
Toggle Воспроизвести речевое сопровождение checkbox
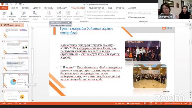pos(85,12)
